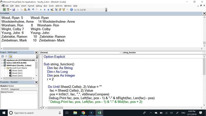Image resolution: width=206 pixels, height=116 pixels.
Task: Select Sheet1 (list2) in project tree
Action: pyautogui.click(x=16, y=71)
